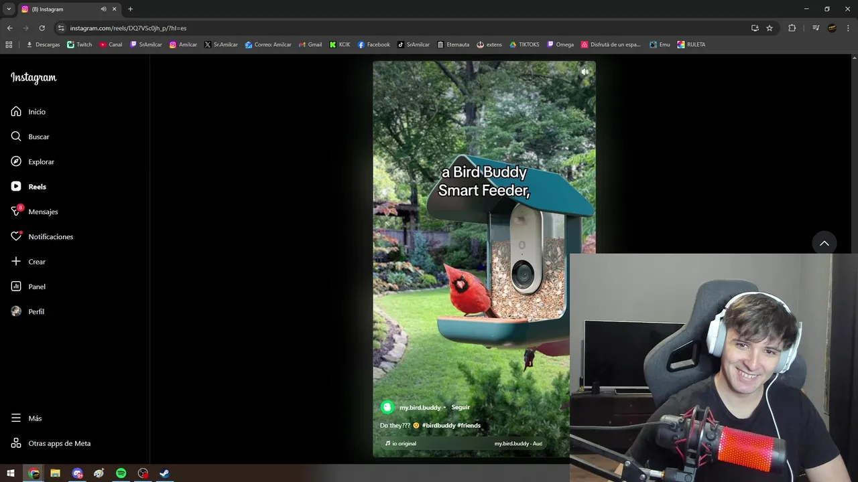Bookmark this page with star

(770, 28)
